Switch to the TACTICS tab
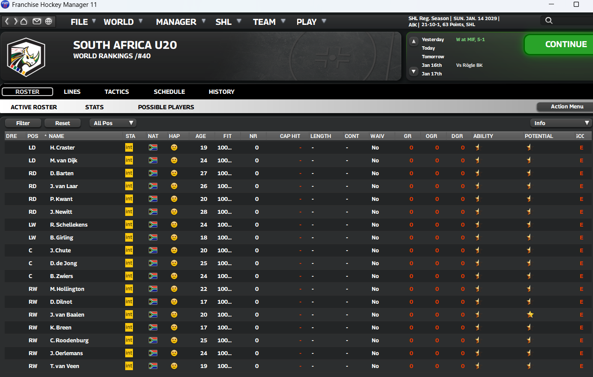593x377 pixels. [x=117, y=92]
